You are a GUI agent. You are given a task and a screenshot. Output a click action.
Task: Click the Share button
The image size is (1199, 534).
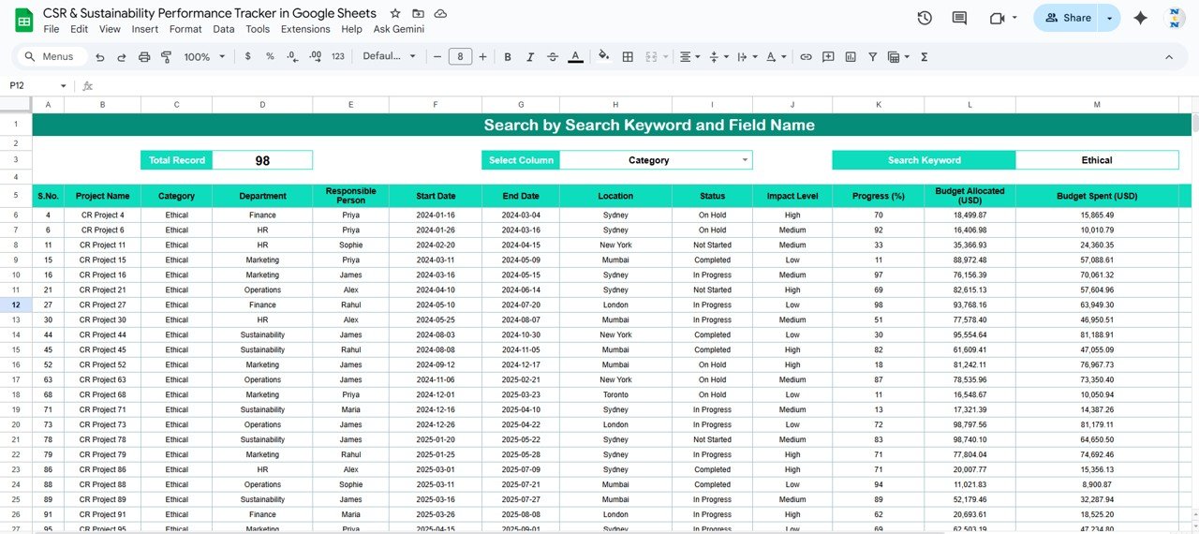coord(1068,18)
